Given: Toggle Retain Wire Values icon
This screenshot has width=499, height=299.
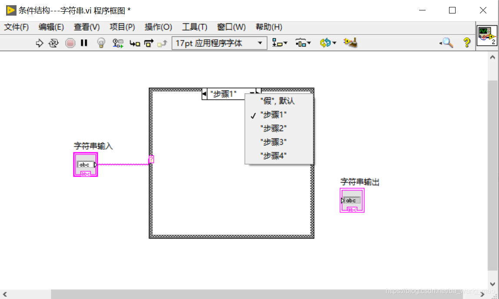Looking at the screenshot, I should (118, 43).
